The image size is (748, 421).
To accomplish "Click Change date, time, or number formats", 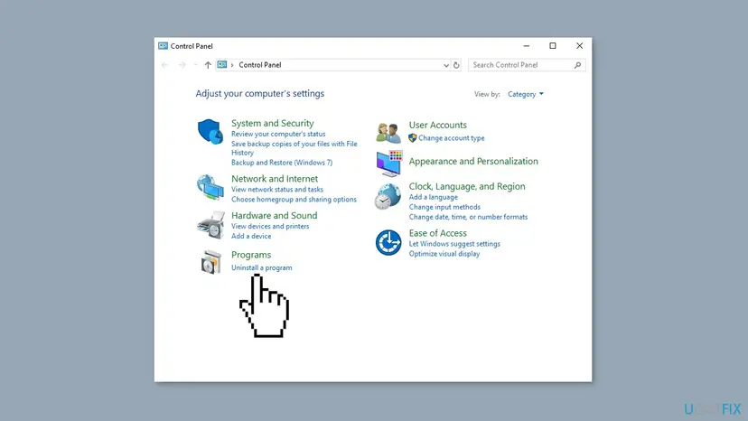I will pos(468,217).
